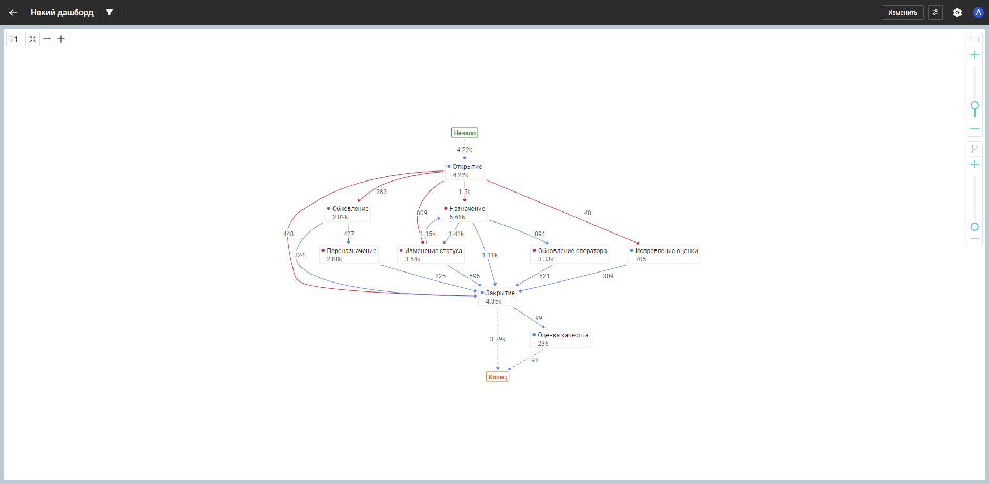Click the edge label 98
Image resolution: width=989 pixels, height=484 pixels.
535,360
